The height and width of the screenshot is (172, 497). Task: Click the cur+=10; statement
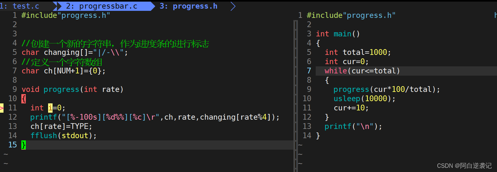point(351,108)
